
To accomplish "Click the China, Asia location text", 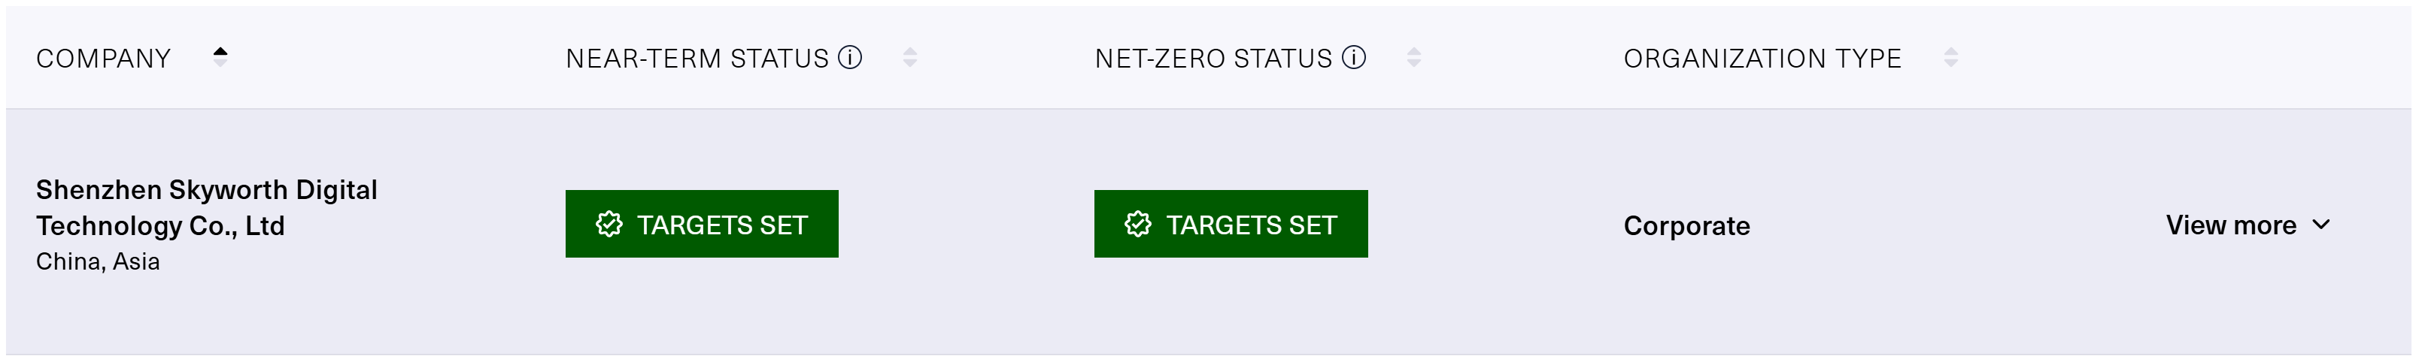I will [x=98, y=261].
